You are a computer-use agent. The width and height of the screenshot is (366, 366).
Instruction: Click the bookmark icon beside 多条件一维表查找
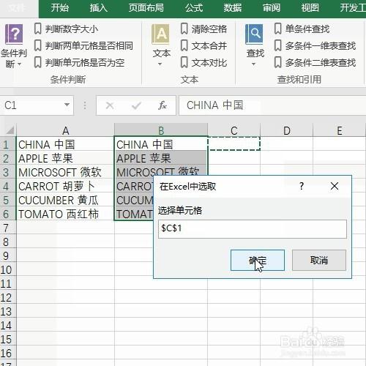(x=277, y=45)
